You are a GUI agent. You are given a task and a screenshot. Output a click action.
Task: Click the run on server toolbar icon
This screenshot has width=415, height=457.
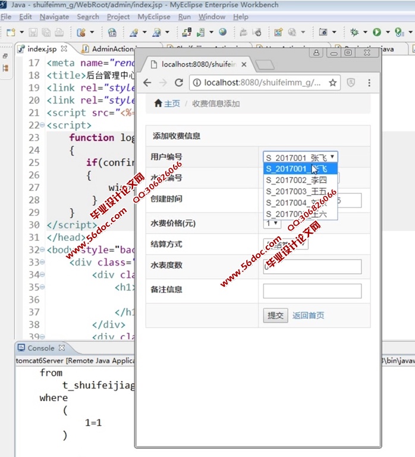click(200, 32)
